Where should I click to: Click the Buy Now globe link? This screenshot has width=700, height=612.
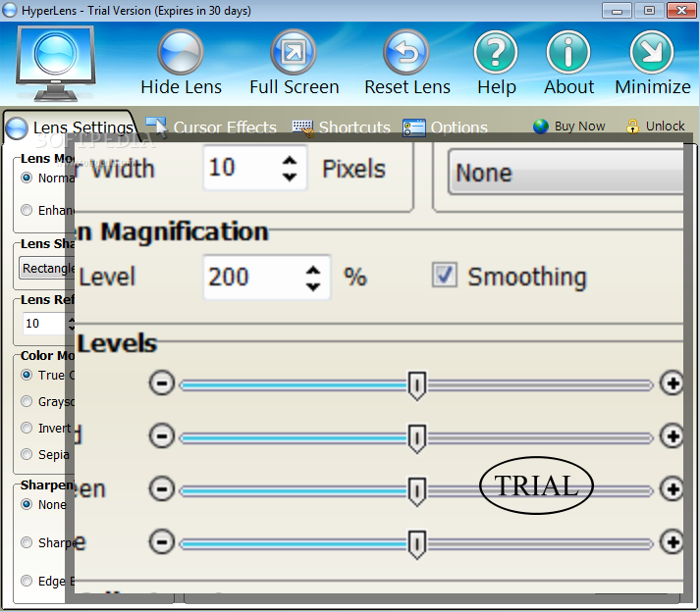[x=569, y=127]
